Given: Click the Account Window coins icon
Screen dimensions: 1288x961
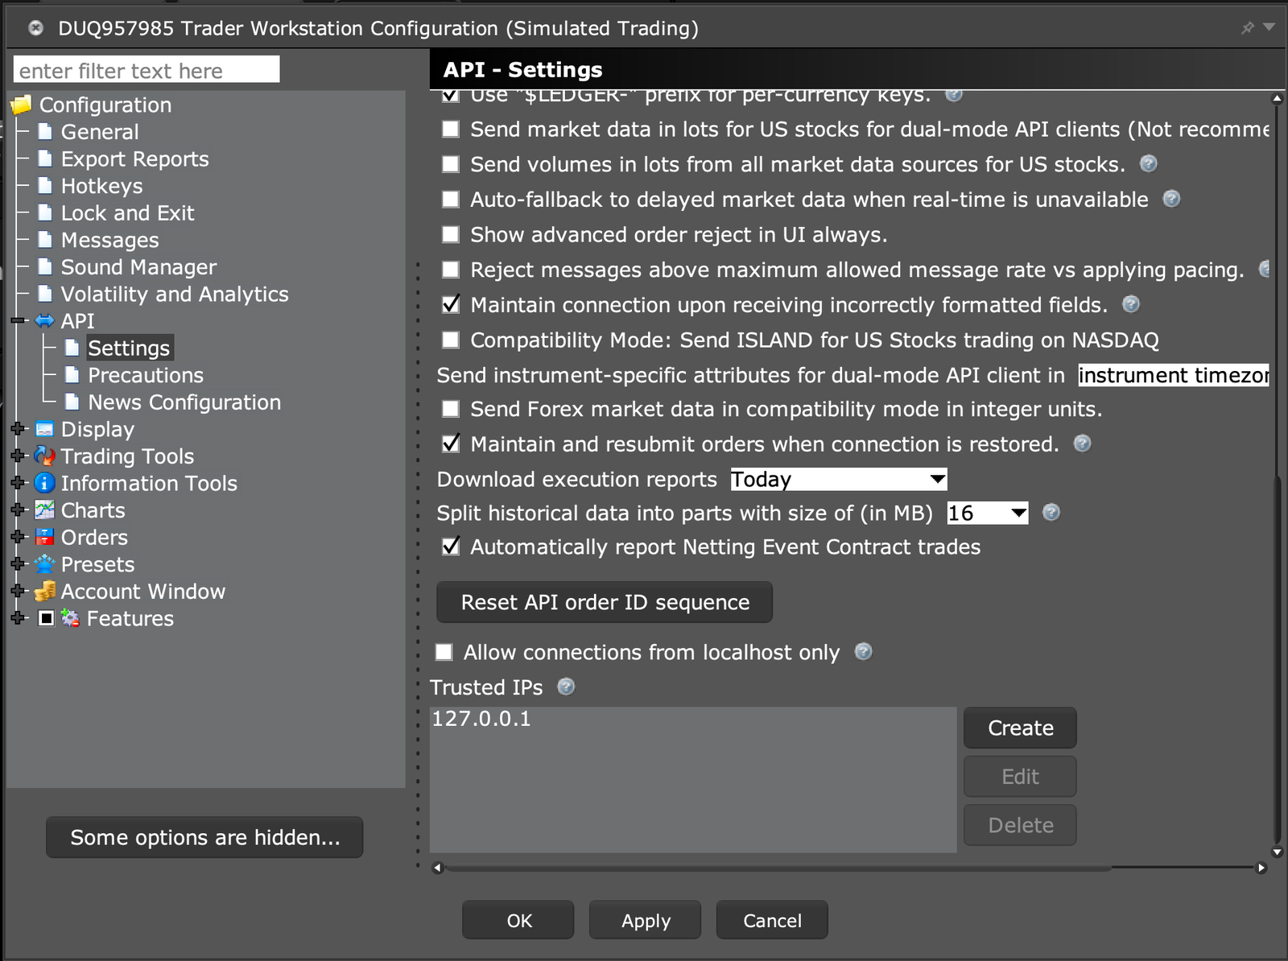Looking at the screenshot, I should [x=45, y=591].
